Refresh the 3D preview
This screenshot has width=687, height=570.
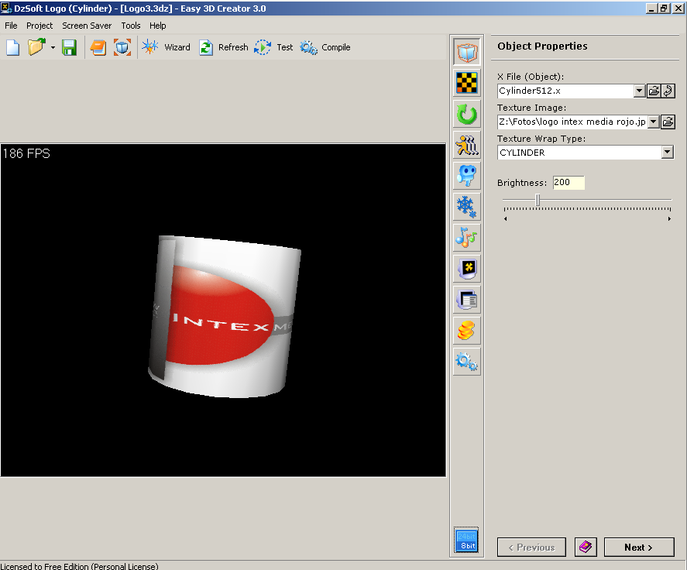224,47
